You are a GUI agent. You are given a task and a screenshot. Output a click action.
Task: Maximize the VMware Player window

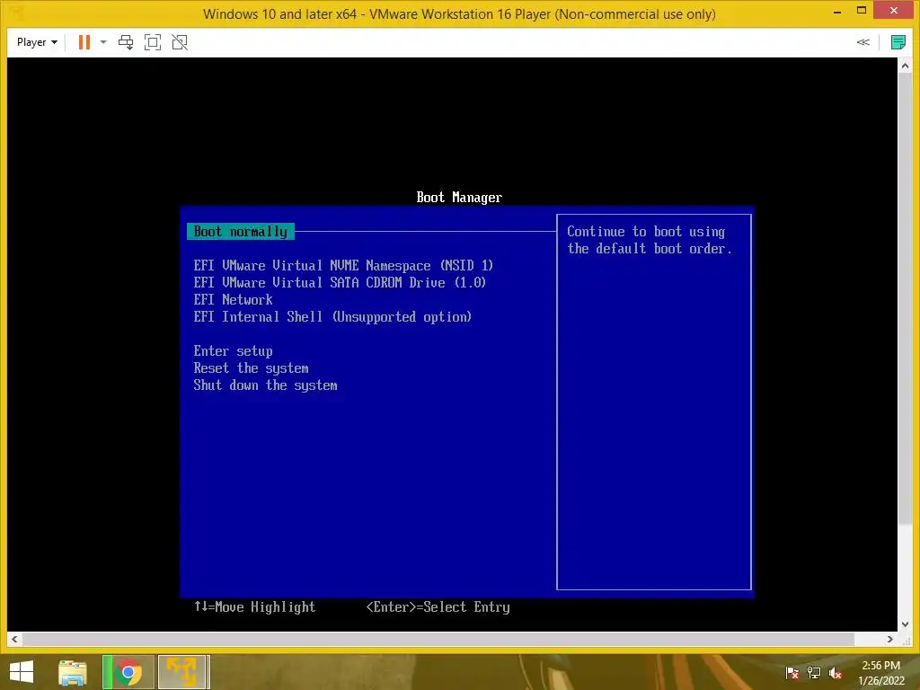pos(862,11)
